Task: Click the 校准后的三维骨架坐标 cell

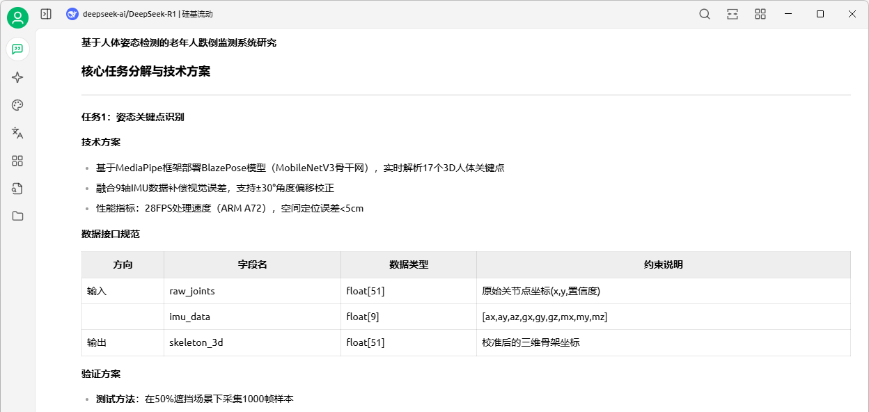Action: click(x=664, y=342)
